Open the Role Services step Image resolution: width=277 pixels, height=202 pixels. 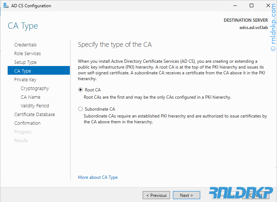coord(27,54)
